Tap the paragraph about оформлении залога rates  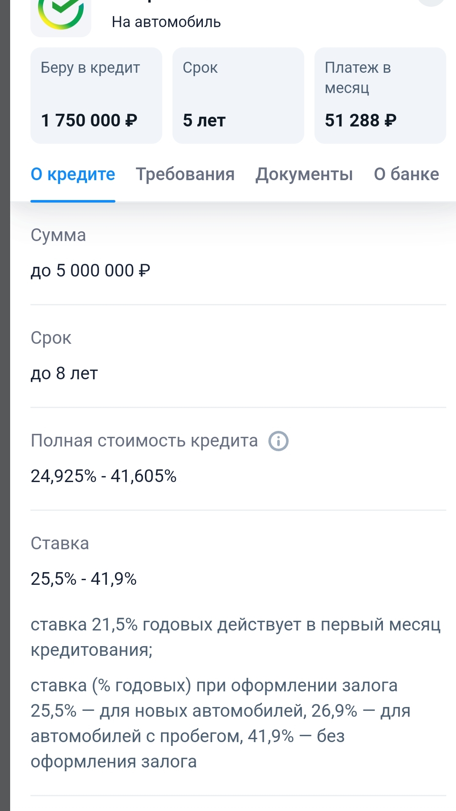220,723
